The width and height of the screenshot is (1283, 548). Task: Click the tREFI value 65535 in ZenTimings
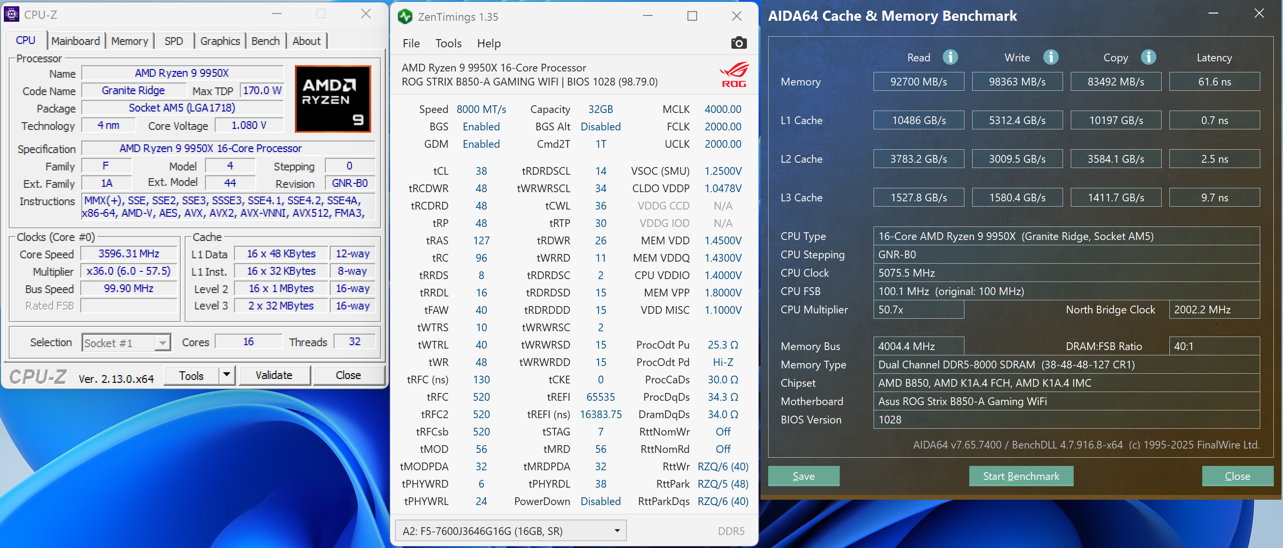coord(600,397)
